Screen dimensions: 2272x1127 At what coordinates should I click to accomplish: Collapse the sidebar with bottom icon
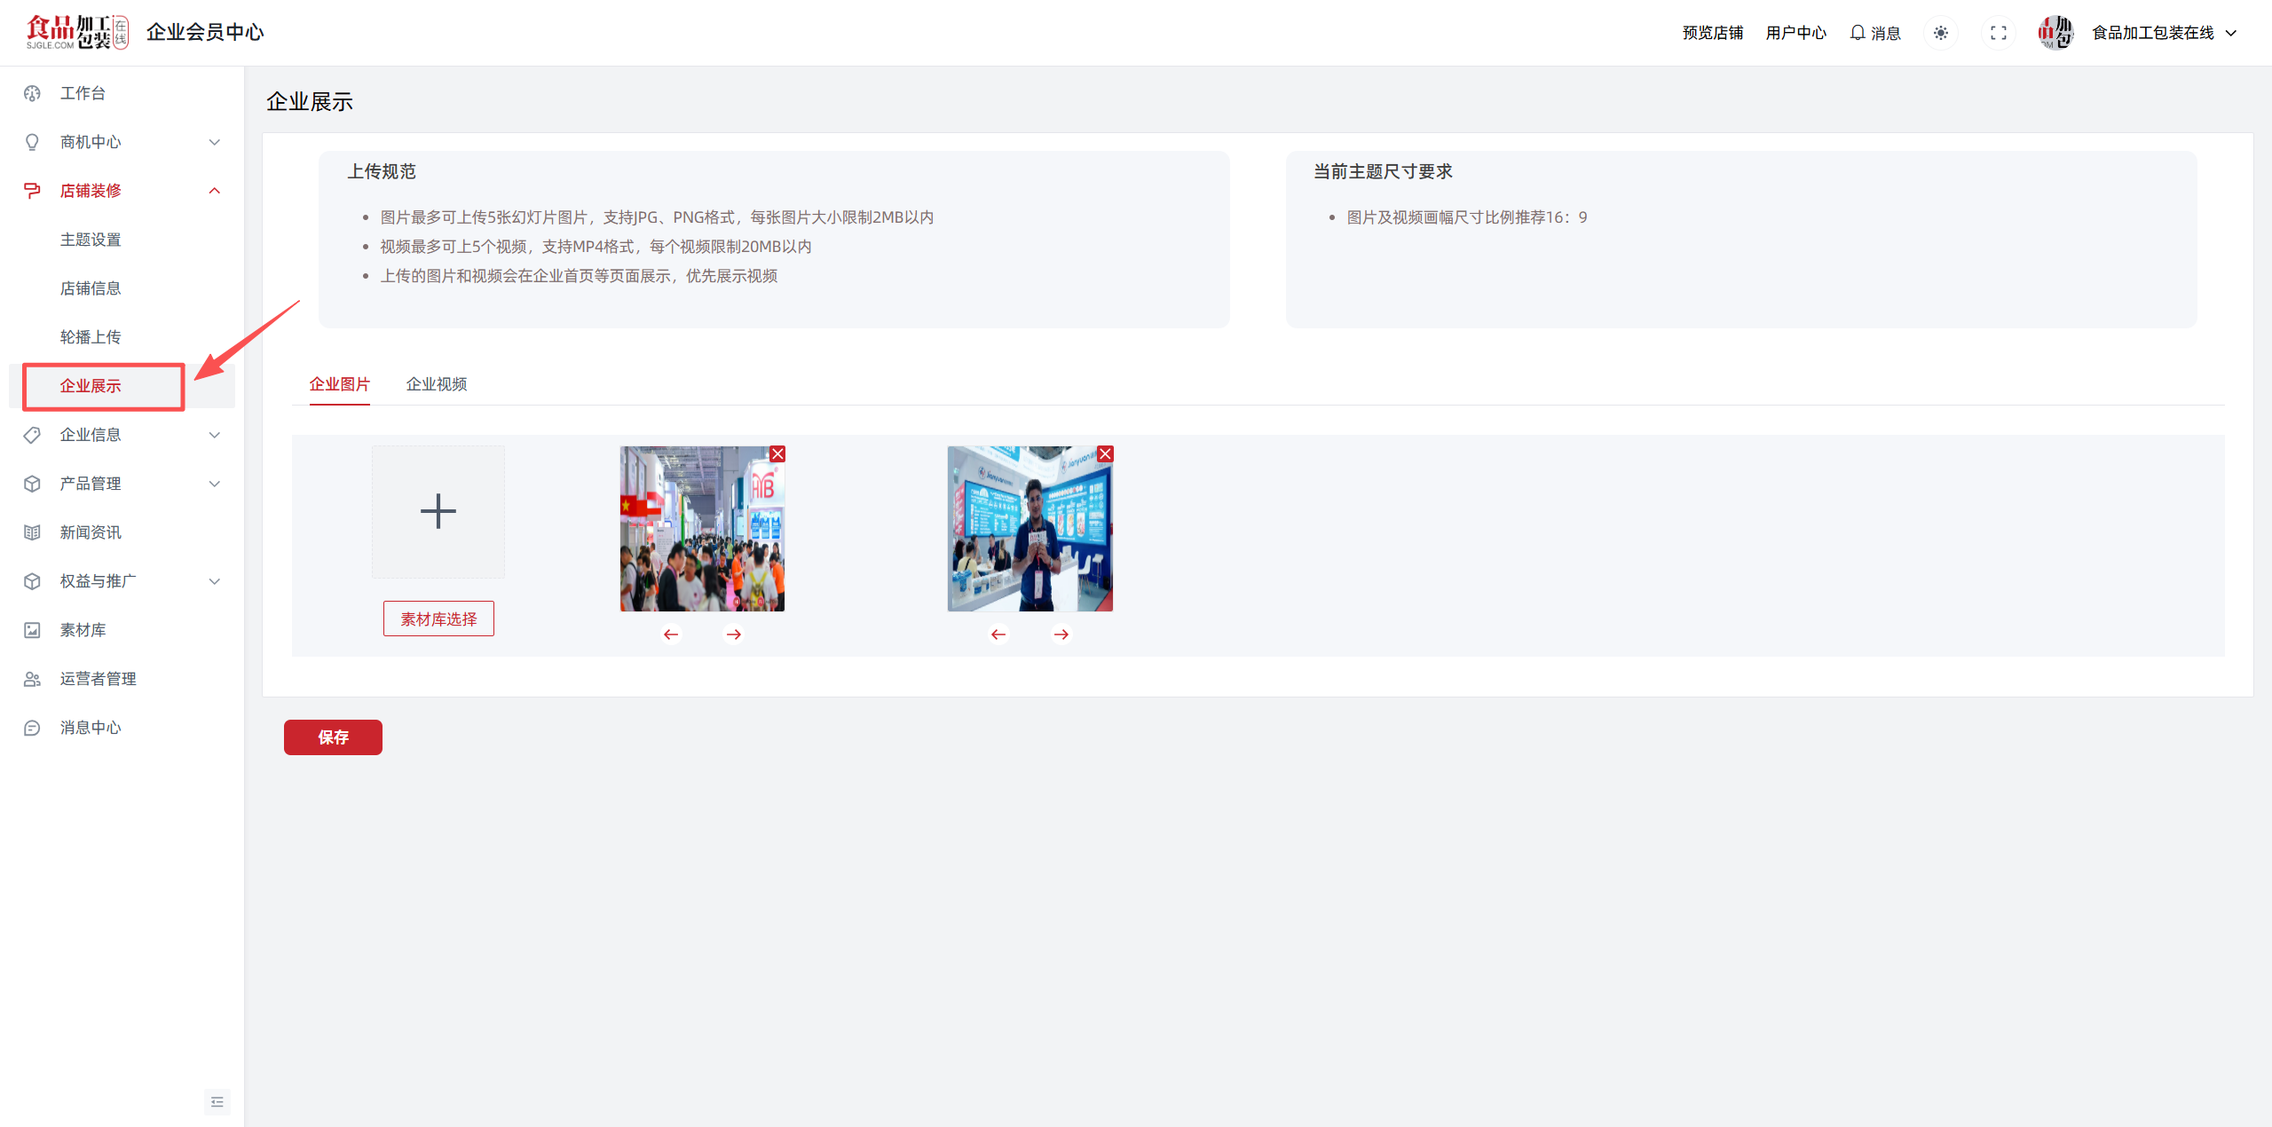(x=217, y=1101)
